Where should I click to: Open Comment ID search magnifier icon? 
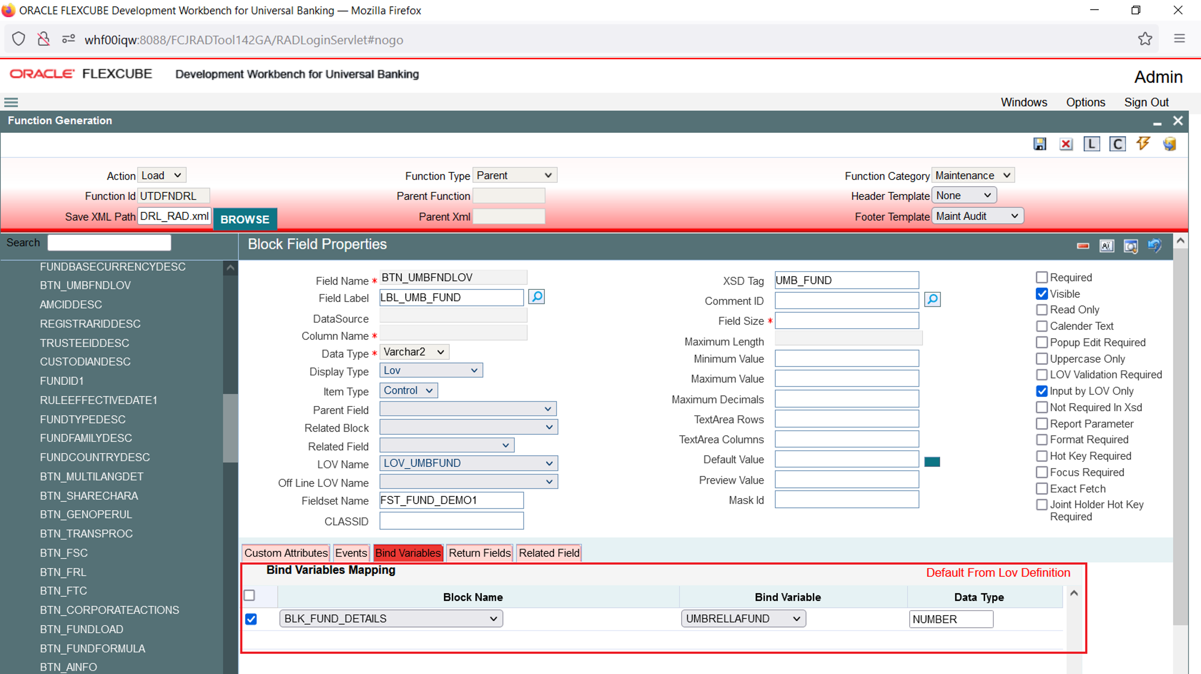pos(932,299)
